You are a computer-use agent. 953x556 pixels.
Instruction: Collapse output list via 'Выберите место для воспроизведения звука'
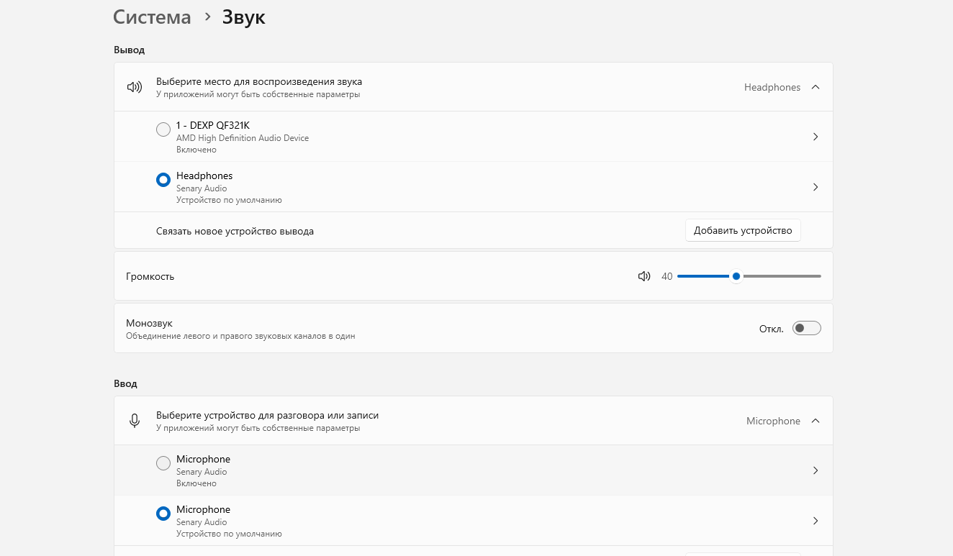pos(259,82)
